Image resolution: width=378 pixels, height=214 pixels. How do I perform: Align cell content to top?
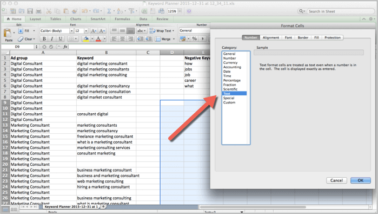click(x=114, y=31)
